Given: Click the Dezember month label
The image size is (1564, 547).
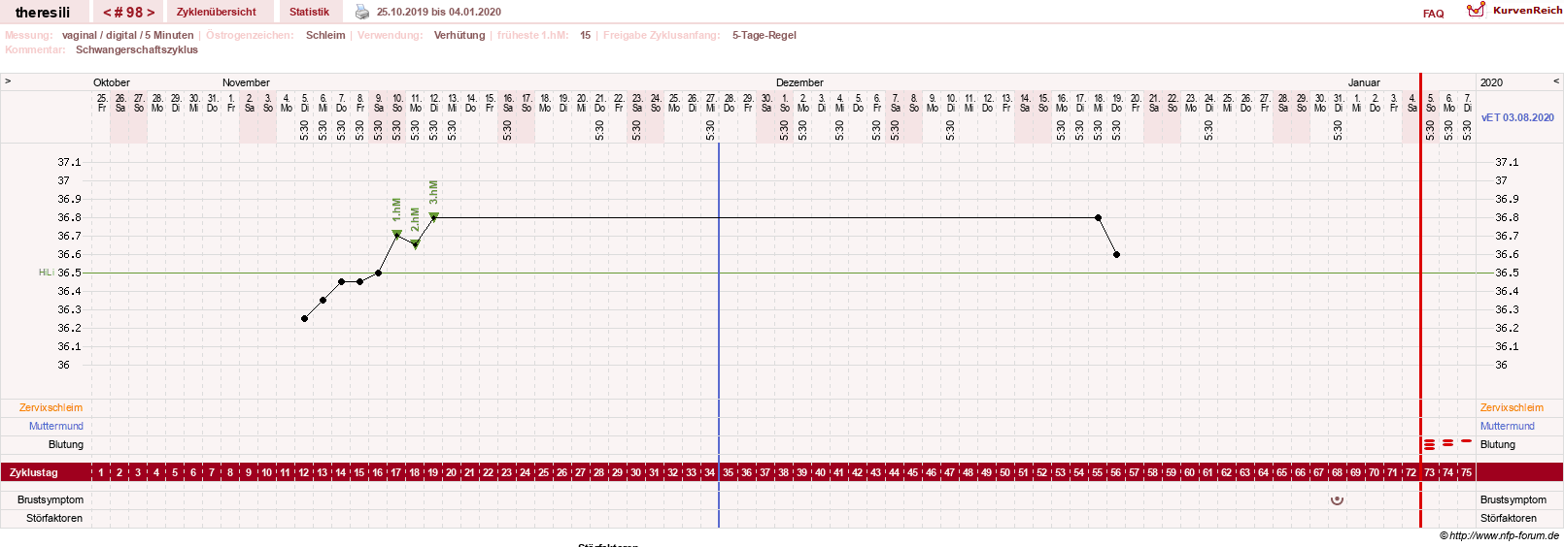Looking at the screenshot, I should pyautogui.click(x=799, y=82).
